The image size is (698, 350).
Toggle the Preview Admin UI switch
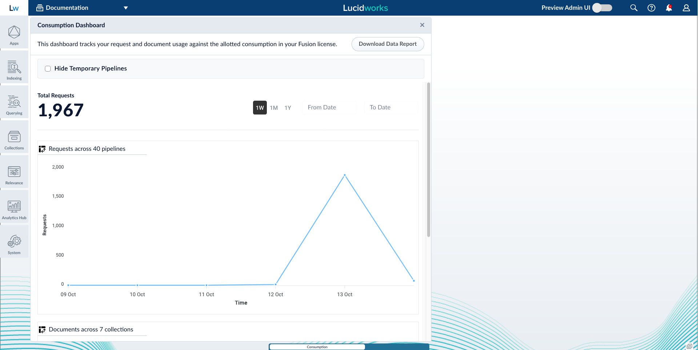pyautogui.click(x=602, y=8)
